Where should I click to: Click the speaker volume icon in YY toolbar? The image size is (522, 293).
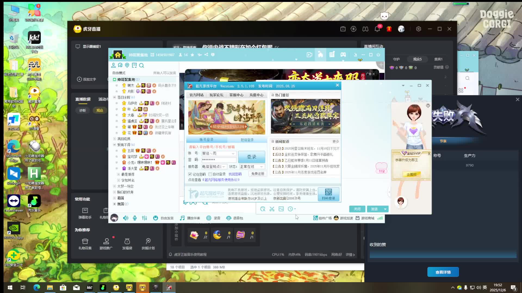pyautogui.click(x=125, y=218)
